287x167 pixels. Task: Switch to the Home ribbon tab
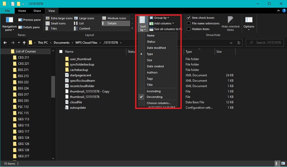(x=22, y=11)
